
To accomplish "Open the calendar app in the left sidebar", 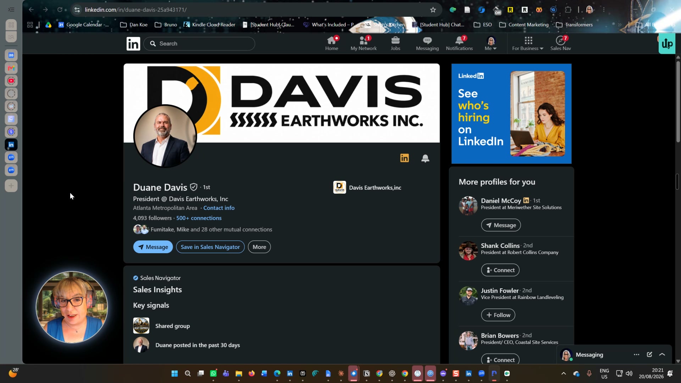I will coord(11,55).
